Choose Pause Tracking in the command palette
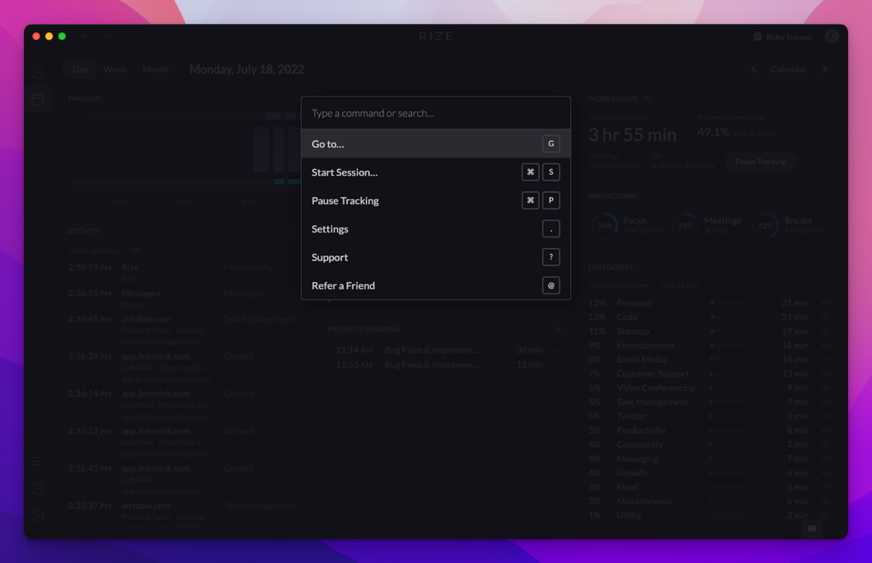This screenshot has height=563, width=872. click(x=436, y=200)
